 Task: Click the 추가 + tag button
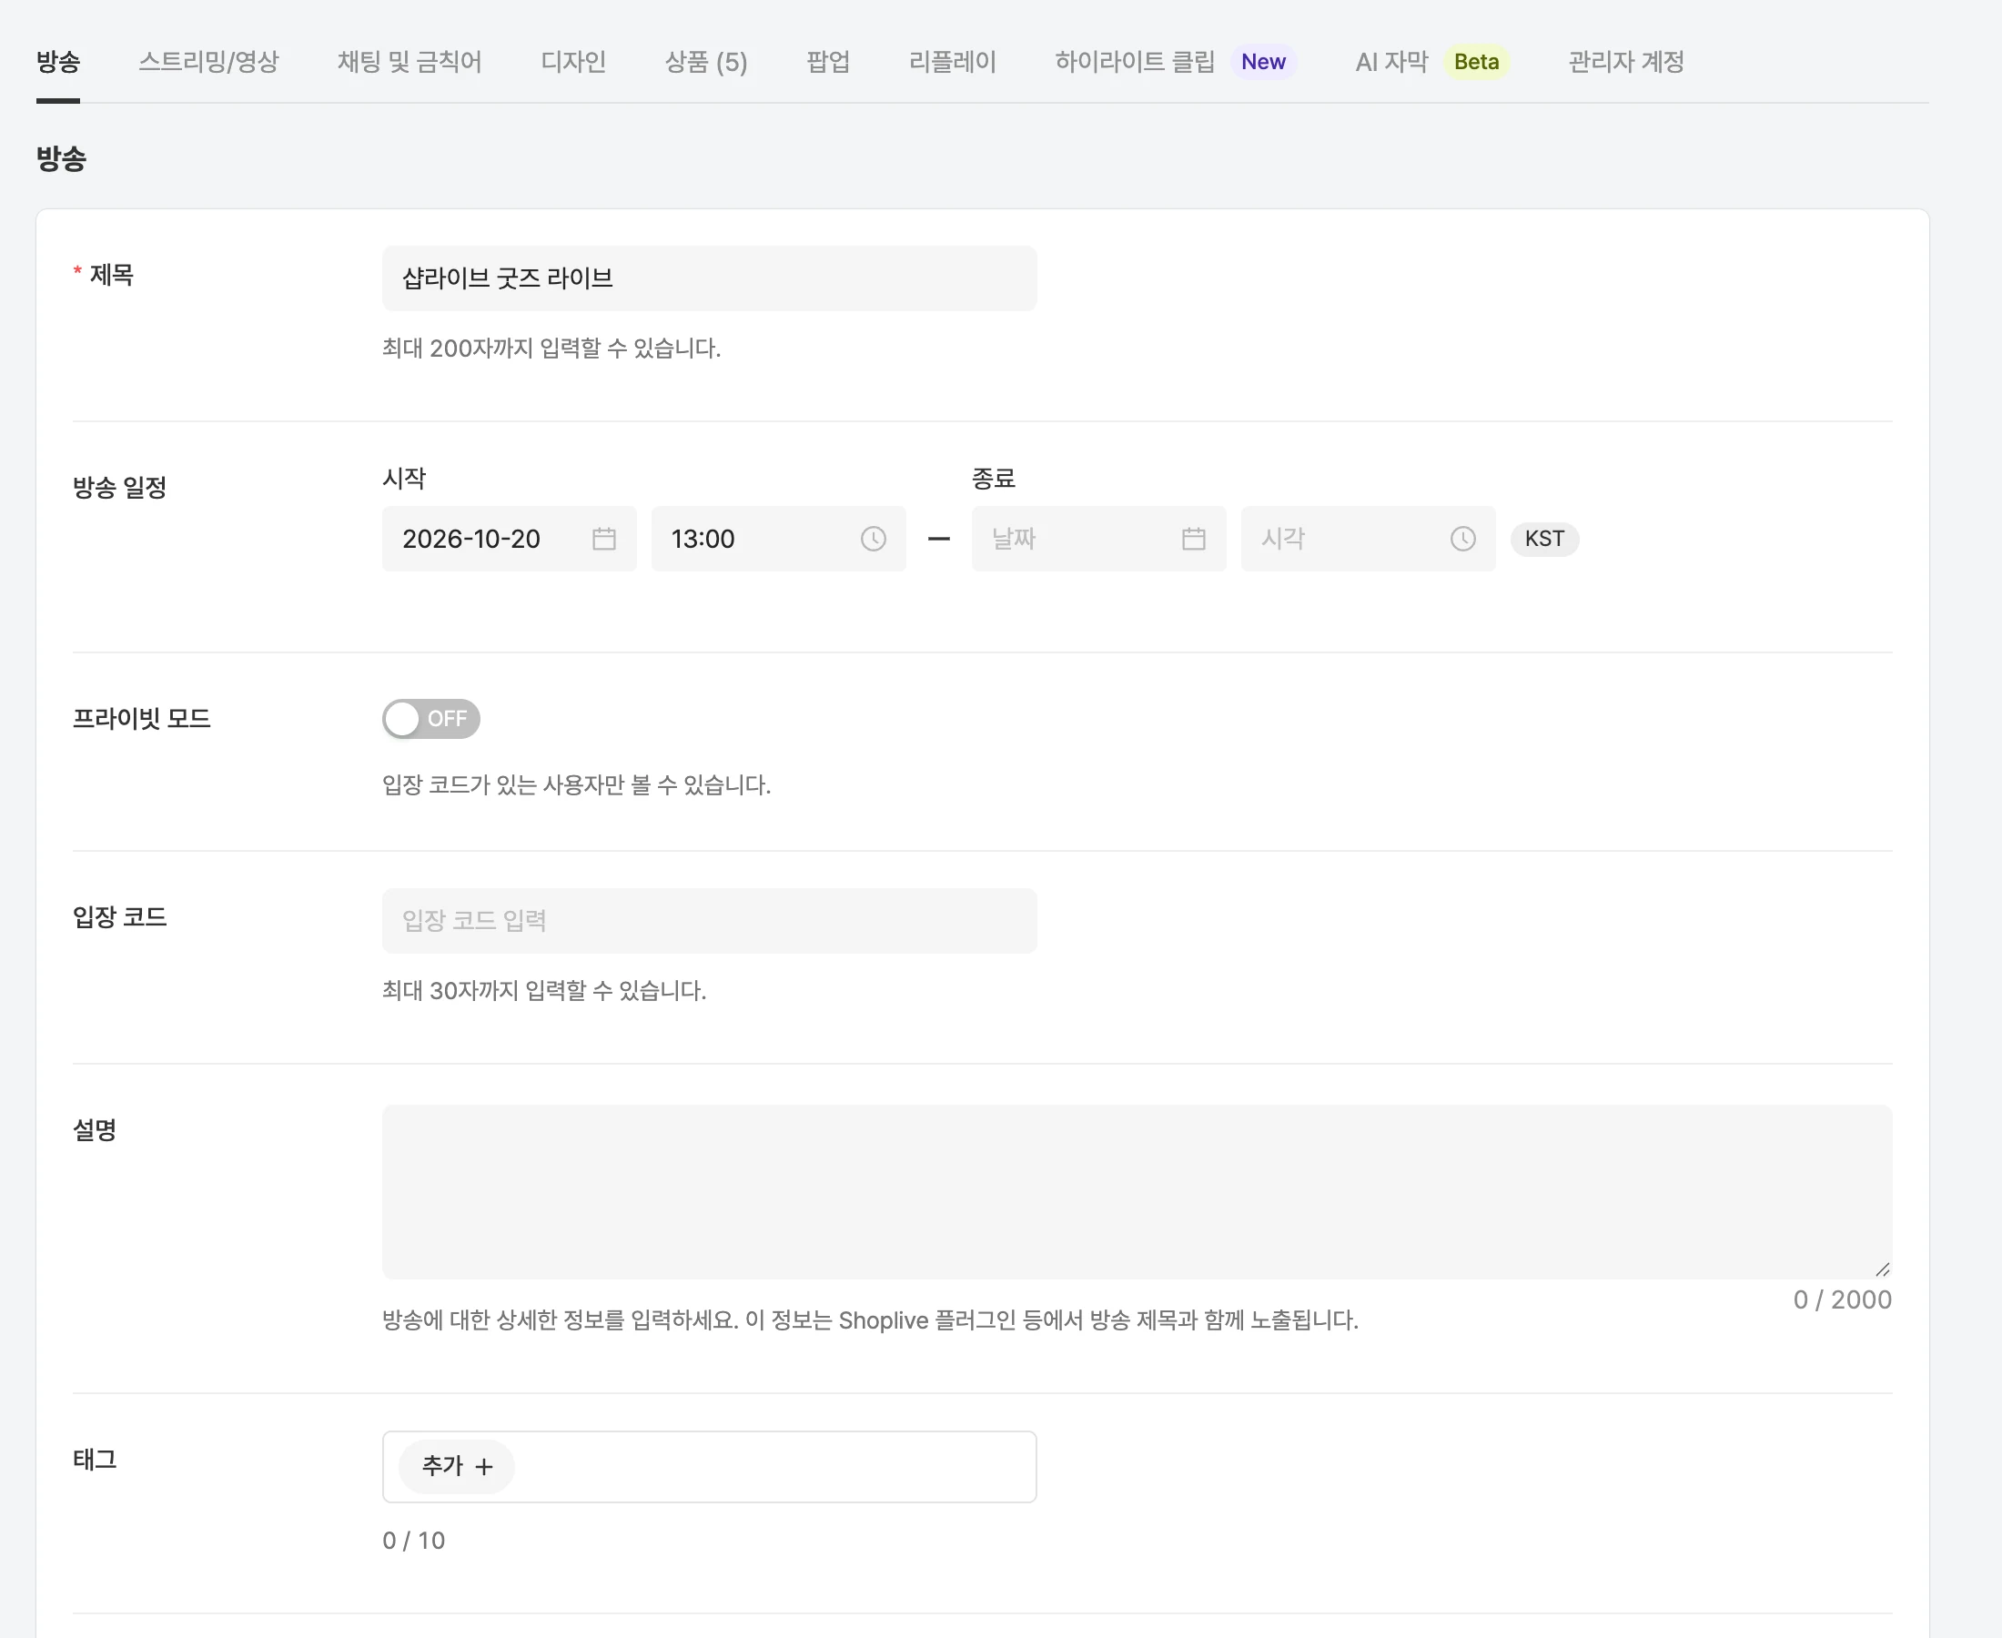pyautogui.click(x=457, y=1466)
